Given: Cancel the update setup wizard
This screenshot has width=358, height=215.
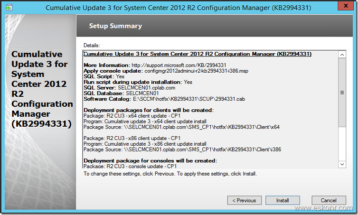Looking at the screenshot, I should coord(329,200).
